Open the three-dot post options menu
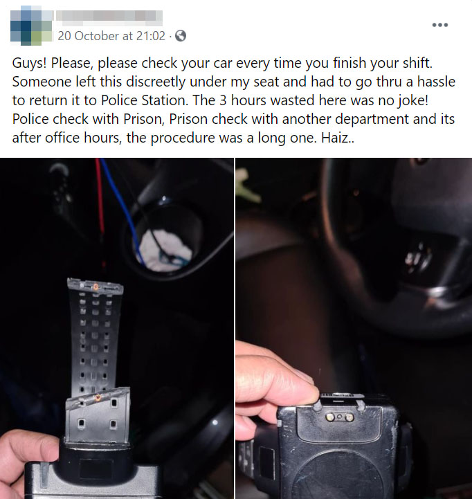 tap(440, 25)
